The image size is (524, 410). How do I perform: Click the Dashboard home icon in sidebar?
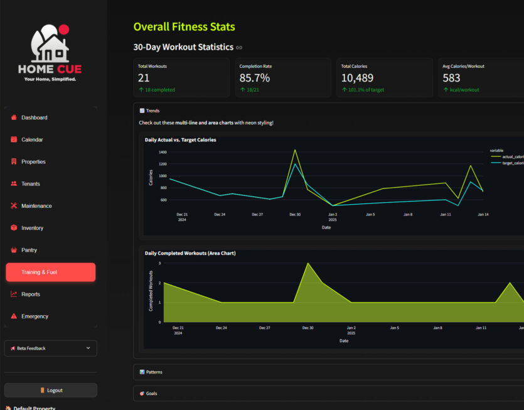click(x=14, y=117)
